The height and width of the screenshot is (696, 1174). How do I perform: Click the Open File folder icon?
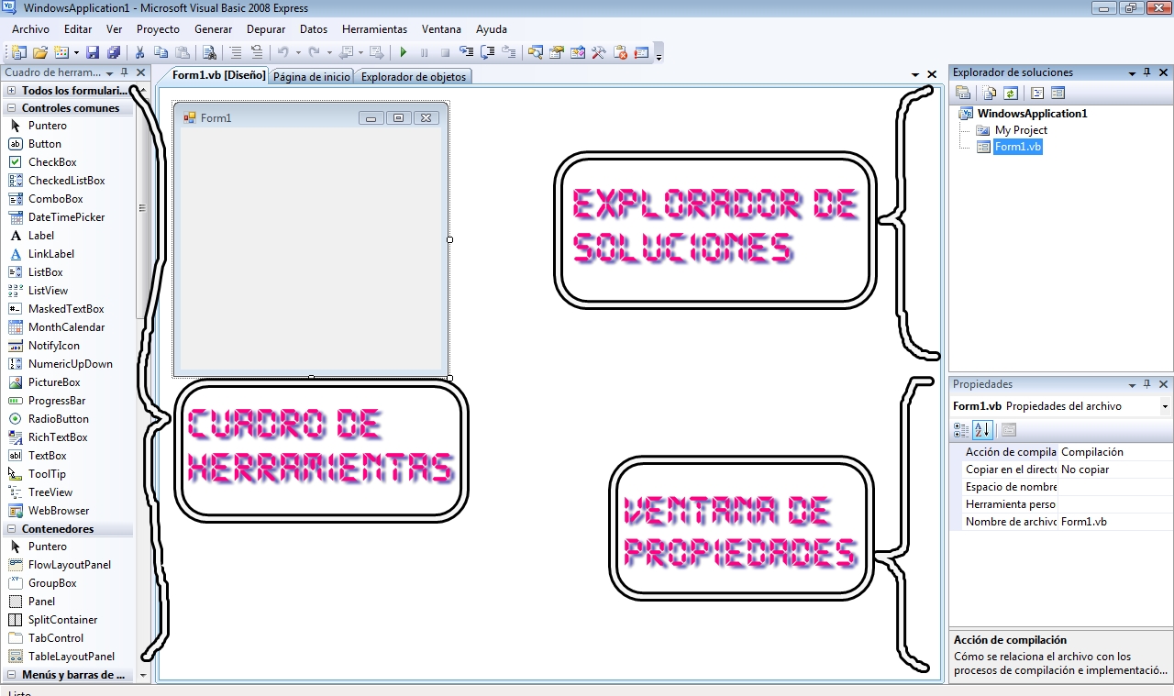pyautogui.click(x=39, y=52)
